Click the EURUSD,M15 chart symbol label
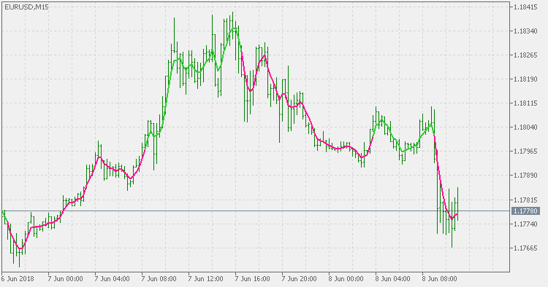The width and height of the screenshot is (548, 287). [x=26, y=7]
